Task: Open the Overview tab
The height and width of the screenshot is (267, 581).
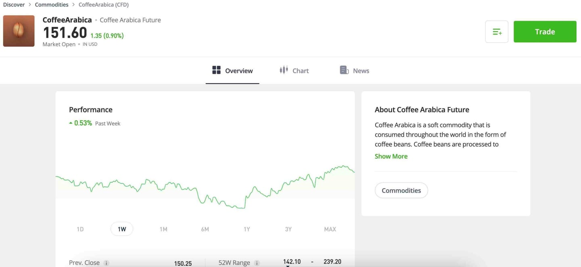Action: pyautogui.click(x=232, y=71)
